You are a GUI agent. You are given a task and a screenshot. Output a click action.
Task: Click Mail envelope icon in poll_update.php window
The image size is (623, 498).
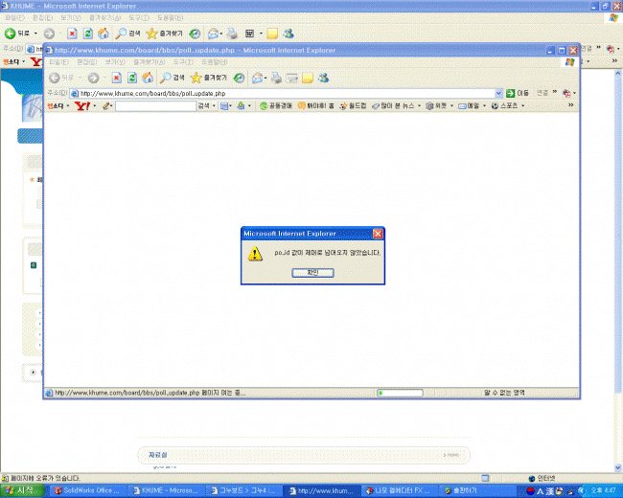(x=258, y=78)
